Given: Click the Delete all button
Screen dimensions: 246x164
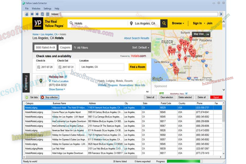Looking at the screenshot, I should [x=202, y=97].
